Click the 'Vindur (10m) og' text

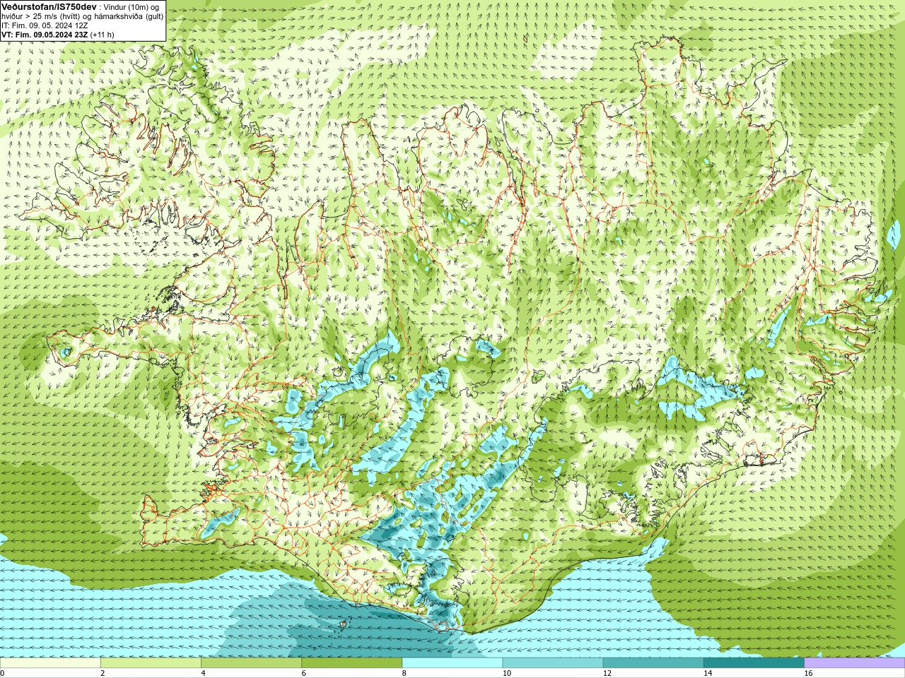tap(132, 7)
